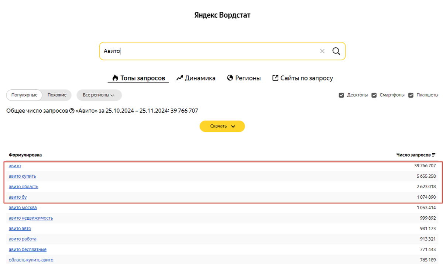Click the sort icon beside Число запросов
Screen dimensions: 443x264
click(x=434, y=155)
